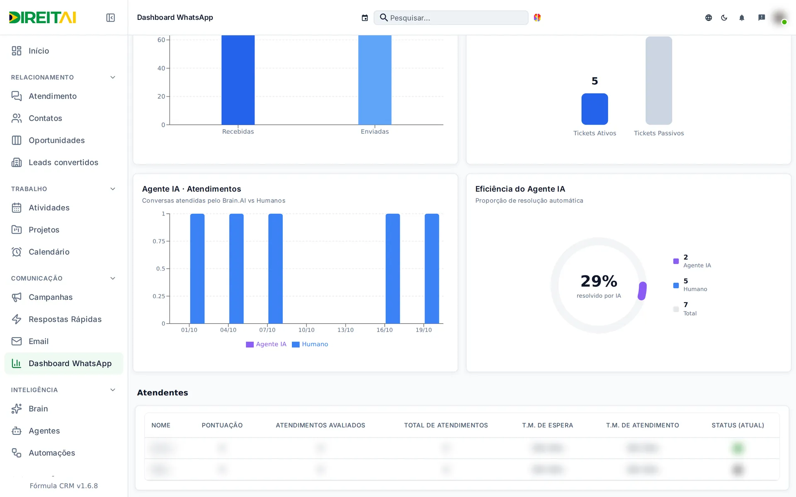This screenshot has height=497, width=796.
Task: Click the 29% resolvido por IA donut
Action: 599,285
